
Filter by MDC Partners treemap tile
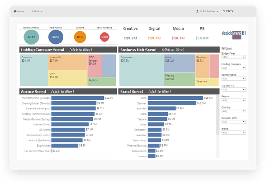95,66
